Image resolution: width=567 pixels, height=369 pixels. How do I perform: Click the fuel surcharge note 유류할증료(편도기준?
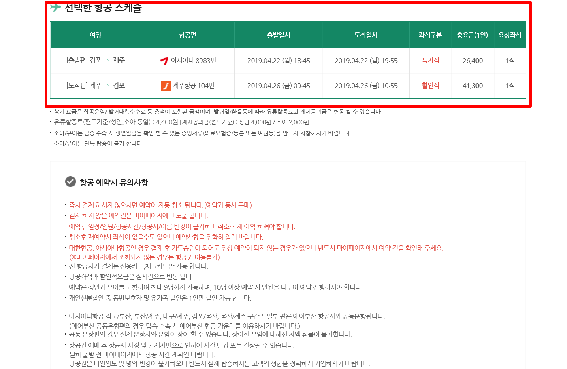pyautogui.click(x=181, y=122)
